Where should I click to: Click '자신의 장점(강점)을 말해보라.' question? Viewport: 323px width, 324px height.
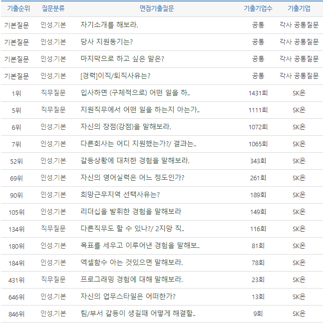coord(126,127)
